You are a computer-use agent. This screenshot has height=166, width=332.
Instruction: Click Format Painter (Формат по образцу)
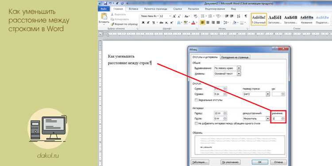pos(124,24)
